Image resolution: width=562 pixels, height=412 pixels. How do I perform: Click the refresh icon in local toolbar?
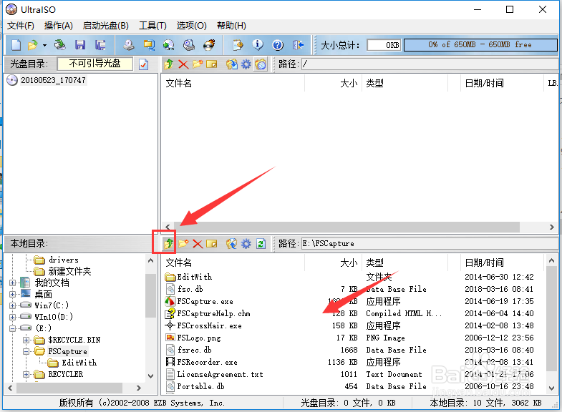pyautogui.click(x=261, y=244)
